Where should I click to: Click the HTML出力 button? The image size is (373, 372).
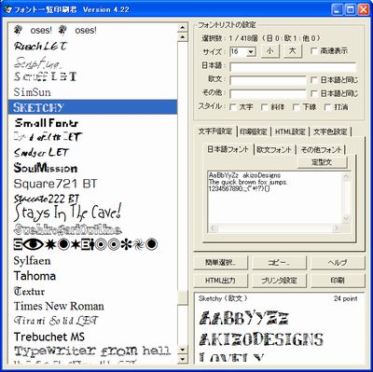[220, 281]
